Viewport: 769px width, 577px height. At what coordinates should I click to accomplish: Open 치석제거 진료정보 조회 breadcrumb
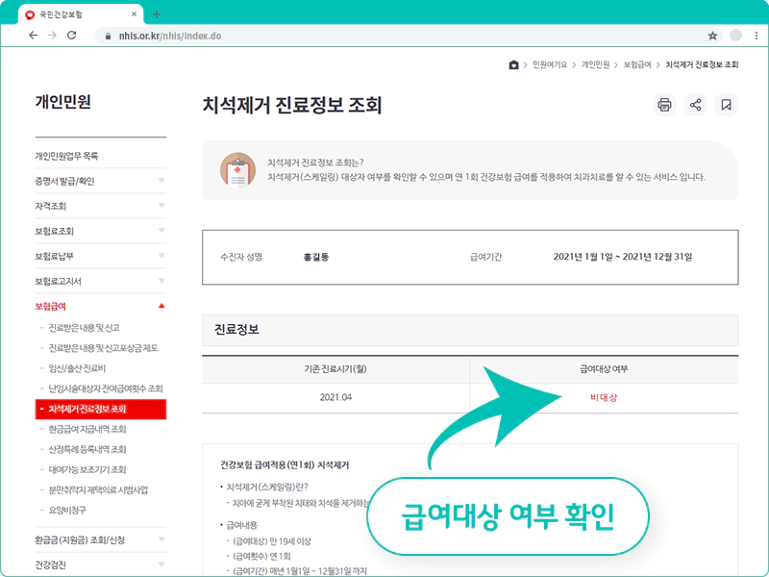coord(702,64)
